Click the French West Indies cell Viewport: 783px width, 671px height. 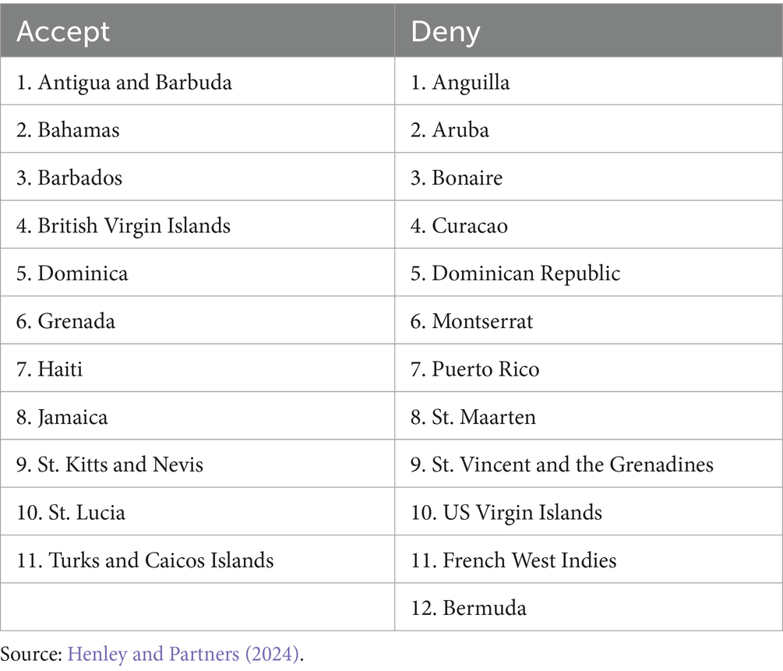pos(588,560)
